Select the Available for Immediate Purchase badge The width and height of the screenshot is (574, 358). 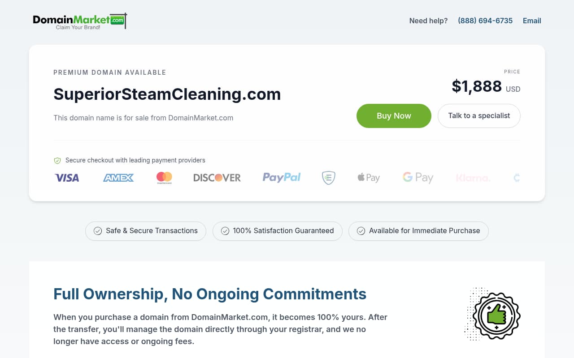pyautogui.click(x=418, y=231)
